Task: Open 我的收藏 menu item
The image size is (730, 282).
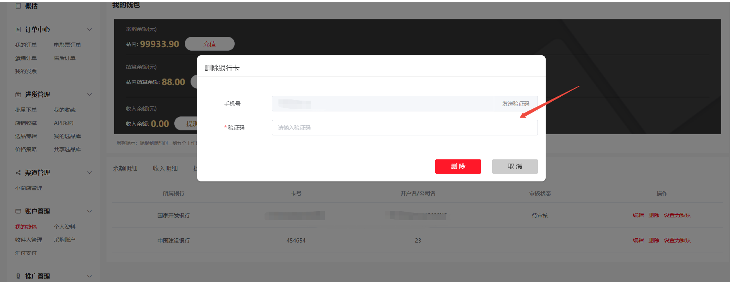Action: [x=65, y=110]
